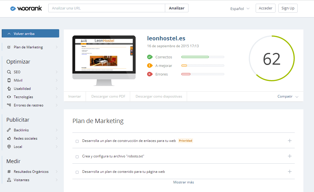Click the orange A mejorar warning icon
This screenshot has height=192, width=314.
click(x=150, y=66)
